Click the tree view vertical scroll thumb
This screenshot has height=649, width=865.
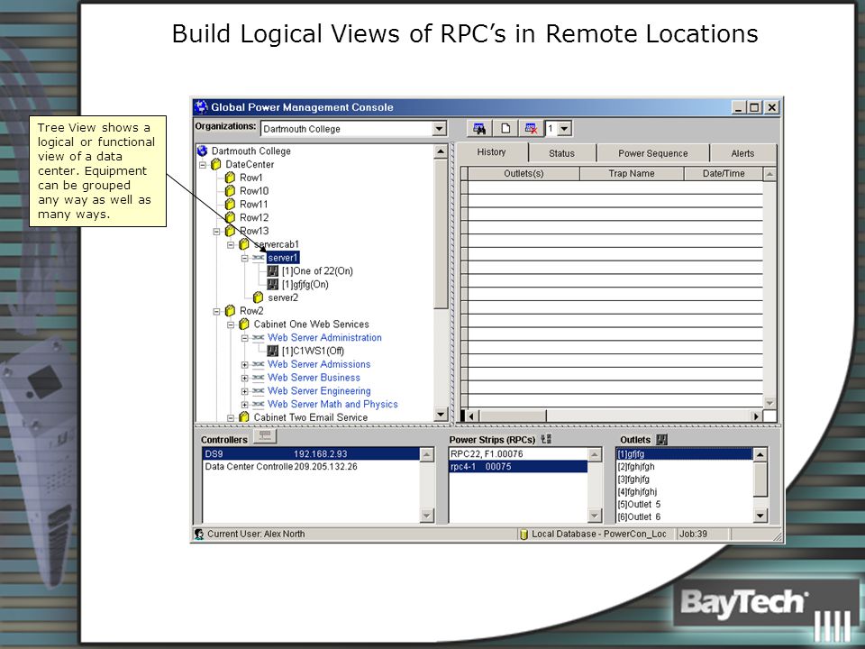pyautogui.click(x=441, y=234)
